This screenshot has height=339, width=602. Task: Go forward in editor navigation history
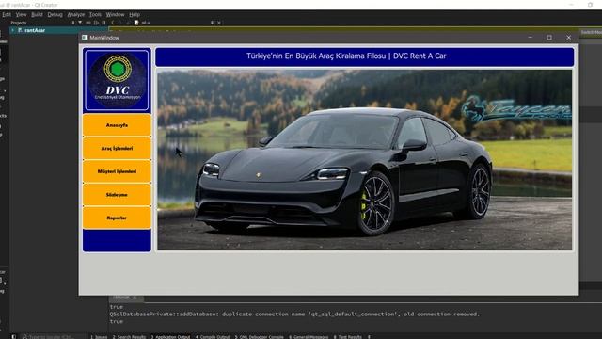(120, 23)
